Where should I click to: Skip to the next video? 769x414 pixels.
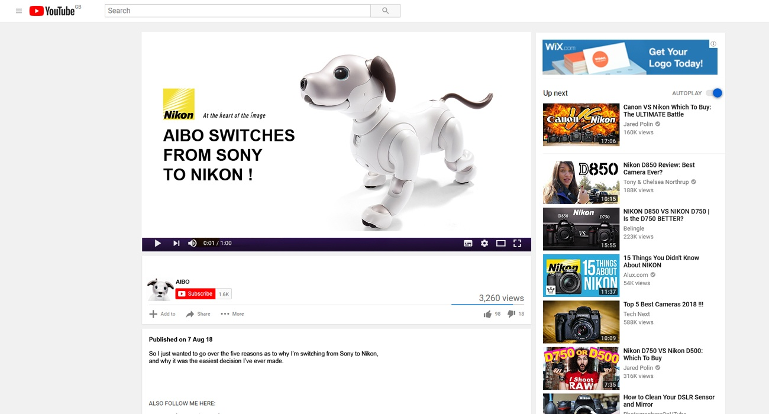point(176,243)
